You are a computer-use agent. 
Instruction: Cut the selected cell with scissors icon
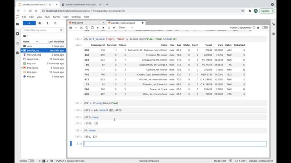pos(81,28)
